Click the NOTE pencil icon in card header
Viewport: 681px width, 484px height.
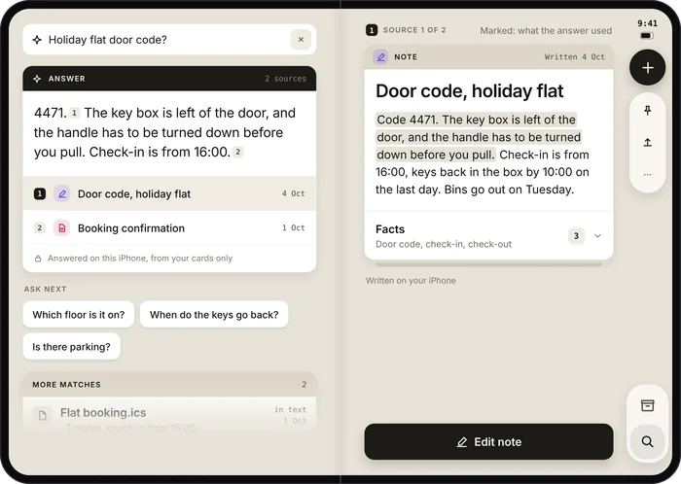click(381, 56)
